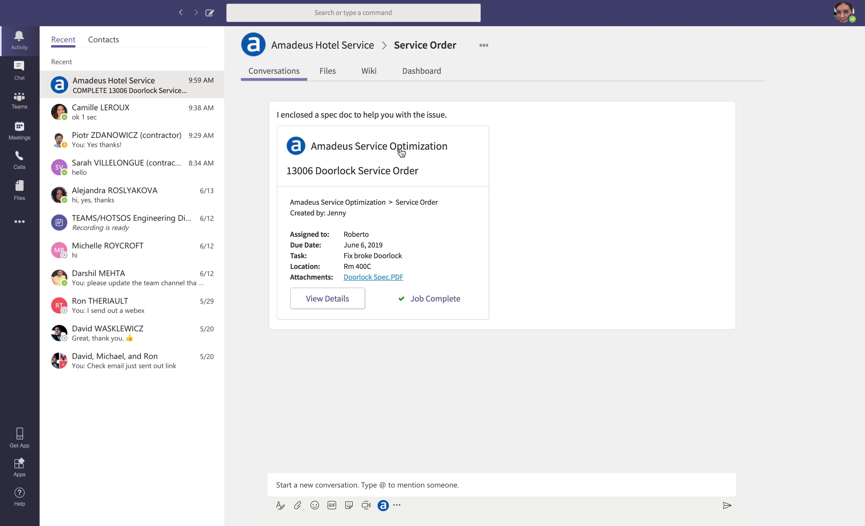Switch to the Contacts tab
The width and height of the screenshot is (865, 526).
pos(104,40)
